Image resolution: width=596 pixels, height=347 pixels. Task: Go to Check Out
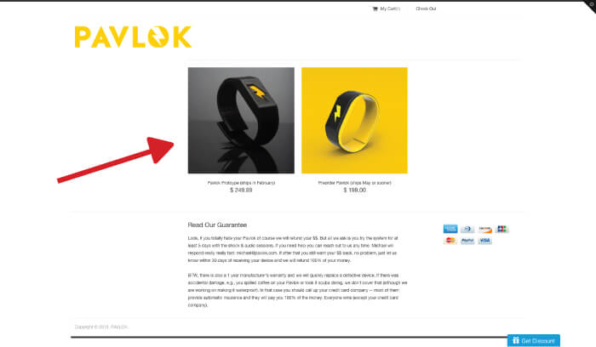(x=426, y=9)
